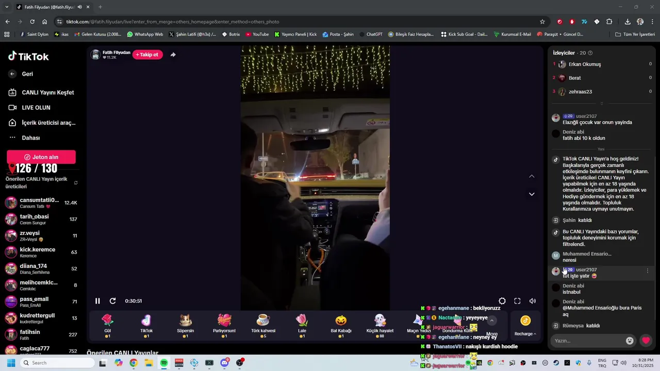The width and height of the screenshot is (660, 371).
Task: Open a new browser tab
Action: pyautogui.click(x=100, y=7)
